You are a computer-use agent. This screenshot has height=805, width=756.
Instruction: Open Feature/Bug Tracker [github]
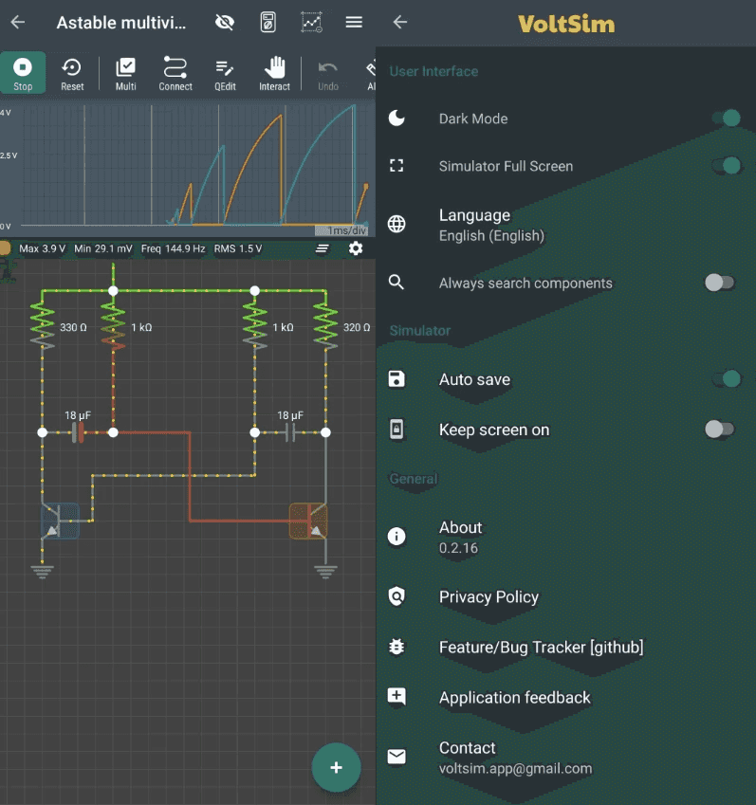pos(566,647)
